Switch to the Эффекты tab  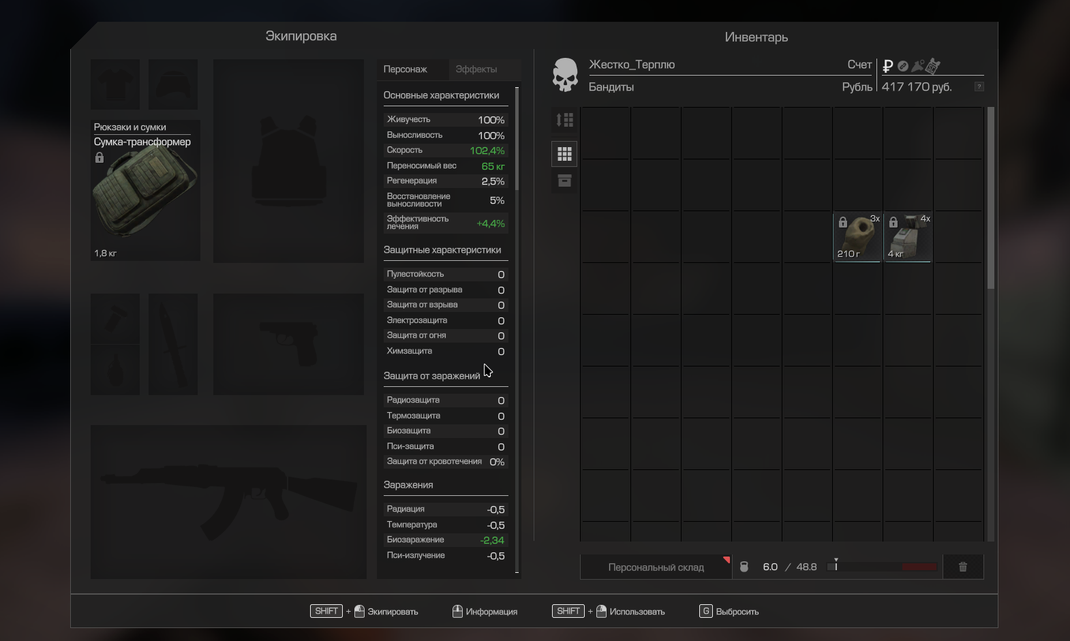coord(476,69)
